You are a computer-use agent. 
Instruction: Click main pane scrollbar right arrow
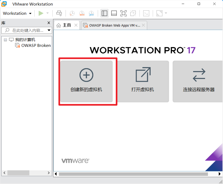(220, 174)
